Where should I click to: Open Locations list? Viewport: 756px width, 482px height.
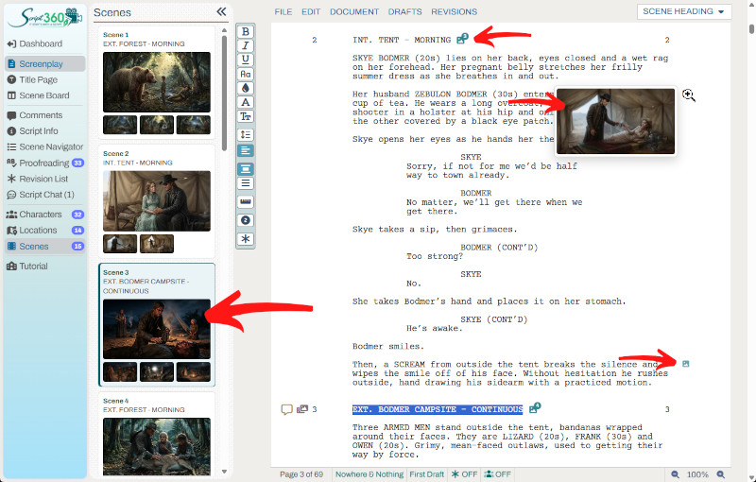[45, 231]
